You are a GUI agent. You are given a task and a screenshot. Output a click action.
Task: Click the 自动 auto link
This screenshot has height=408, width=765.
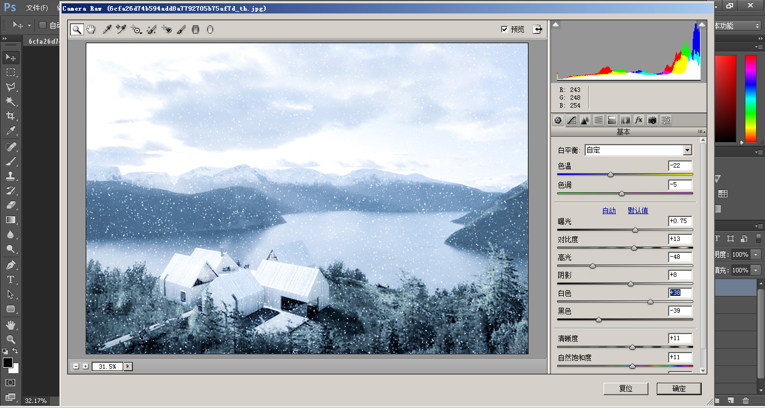609,211
